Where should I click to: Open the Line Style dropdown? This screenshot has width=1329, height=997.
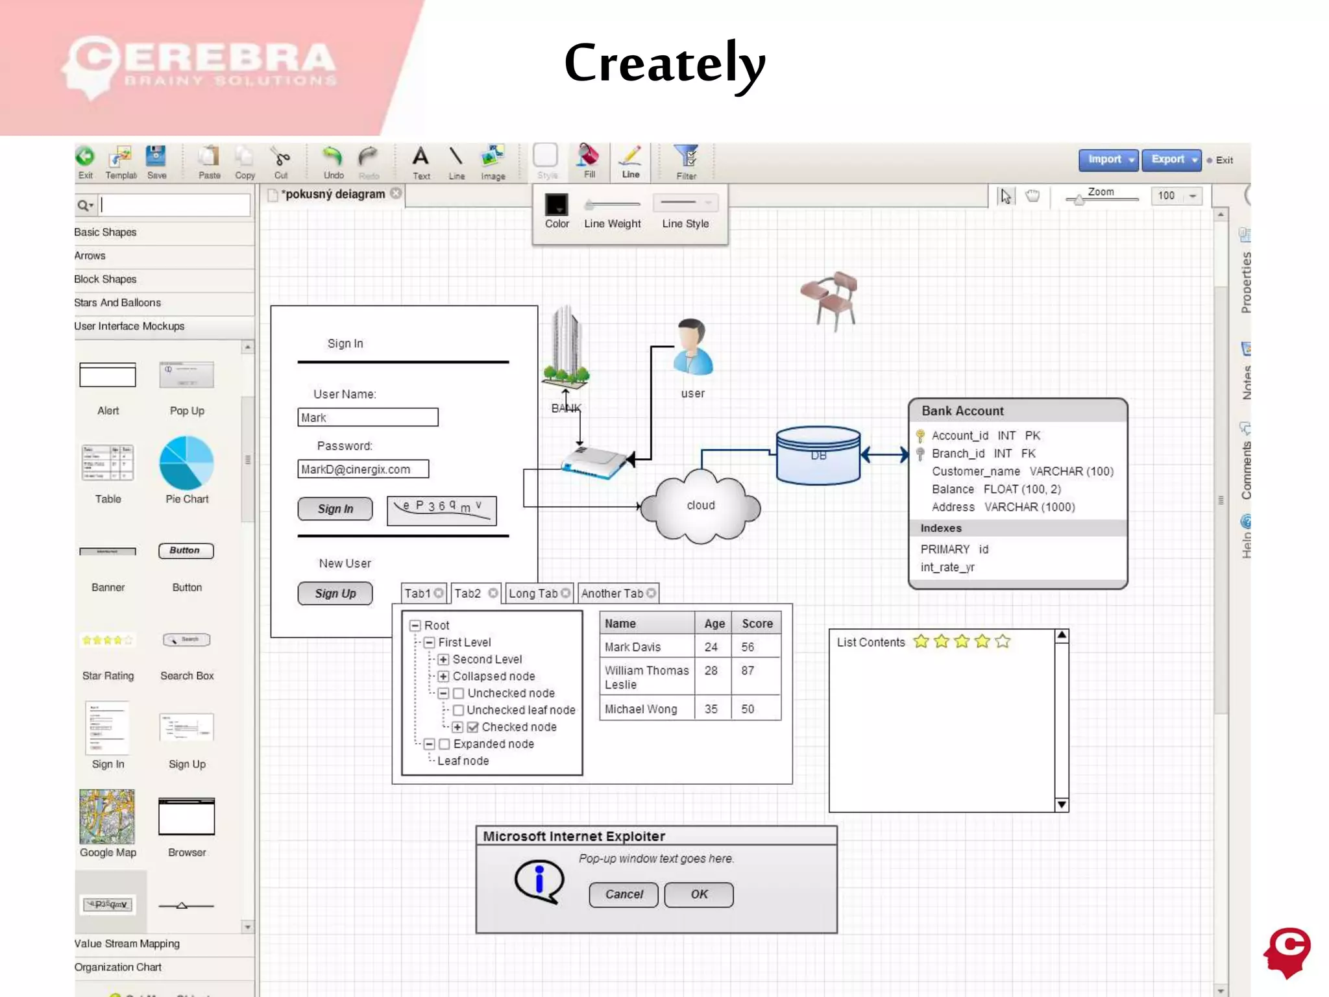[x=685, y=203]
